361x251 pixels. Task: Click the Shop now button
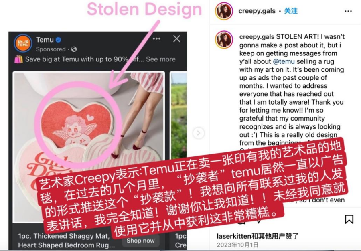[x=140, y=241]
